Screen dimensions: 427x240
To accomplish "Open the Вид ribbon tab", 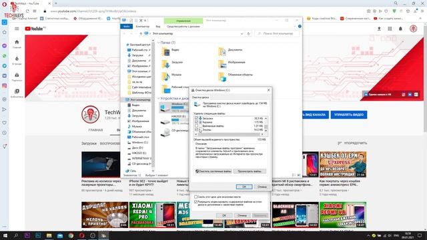I will click(158, 27).
